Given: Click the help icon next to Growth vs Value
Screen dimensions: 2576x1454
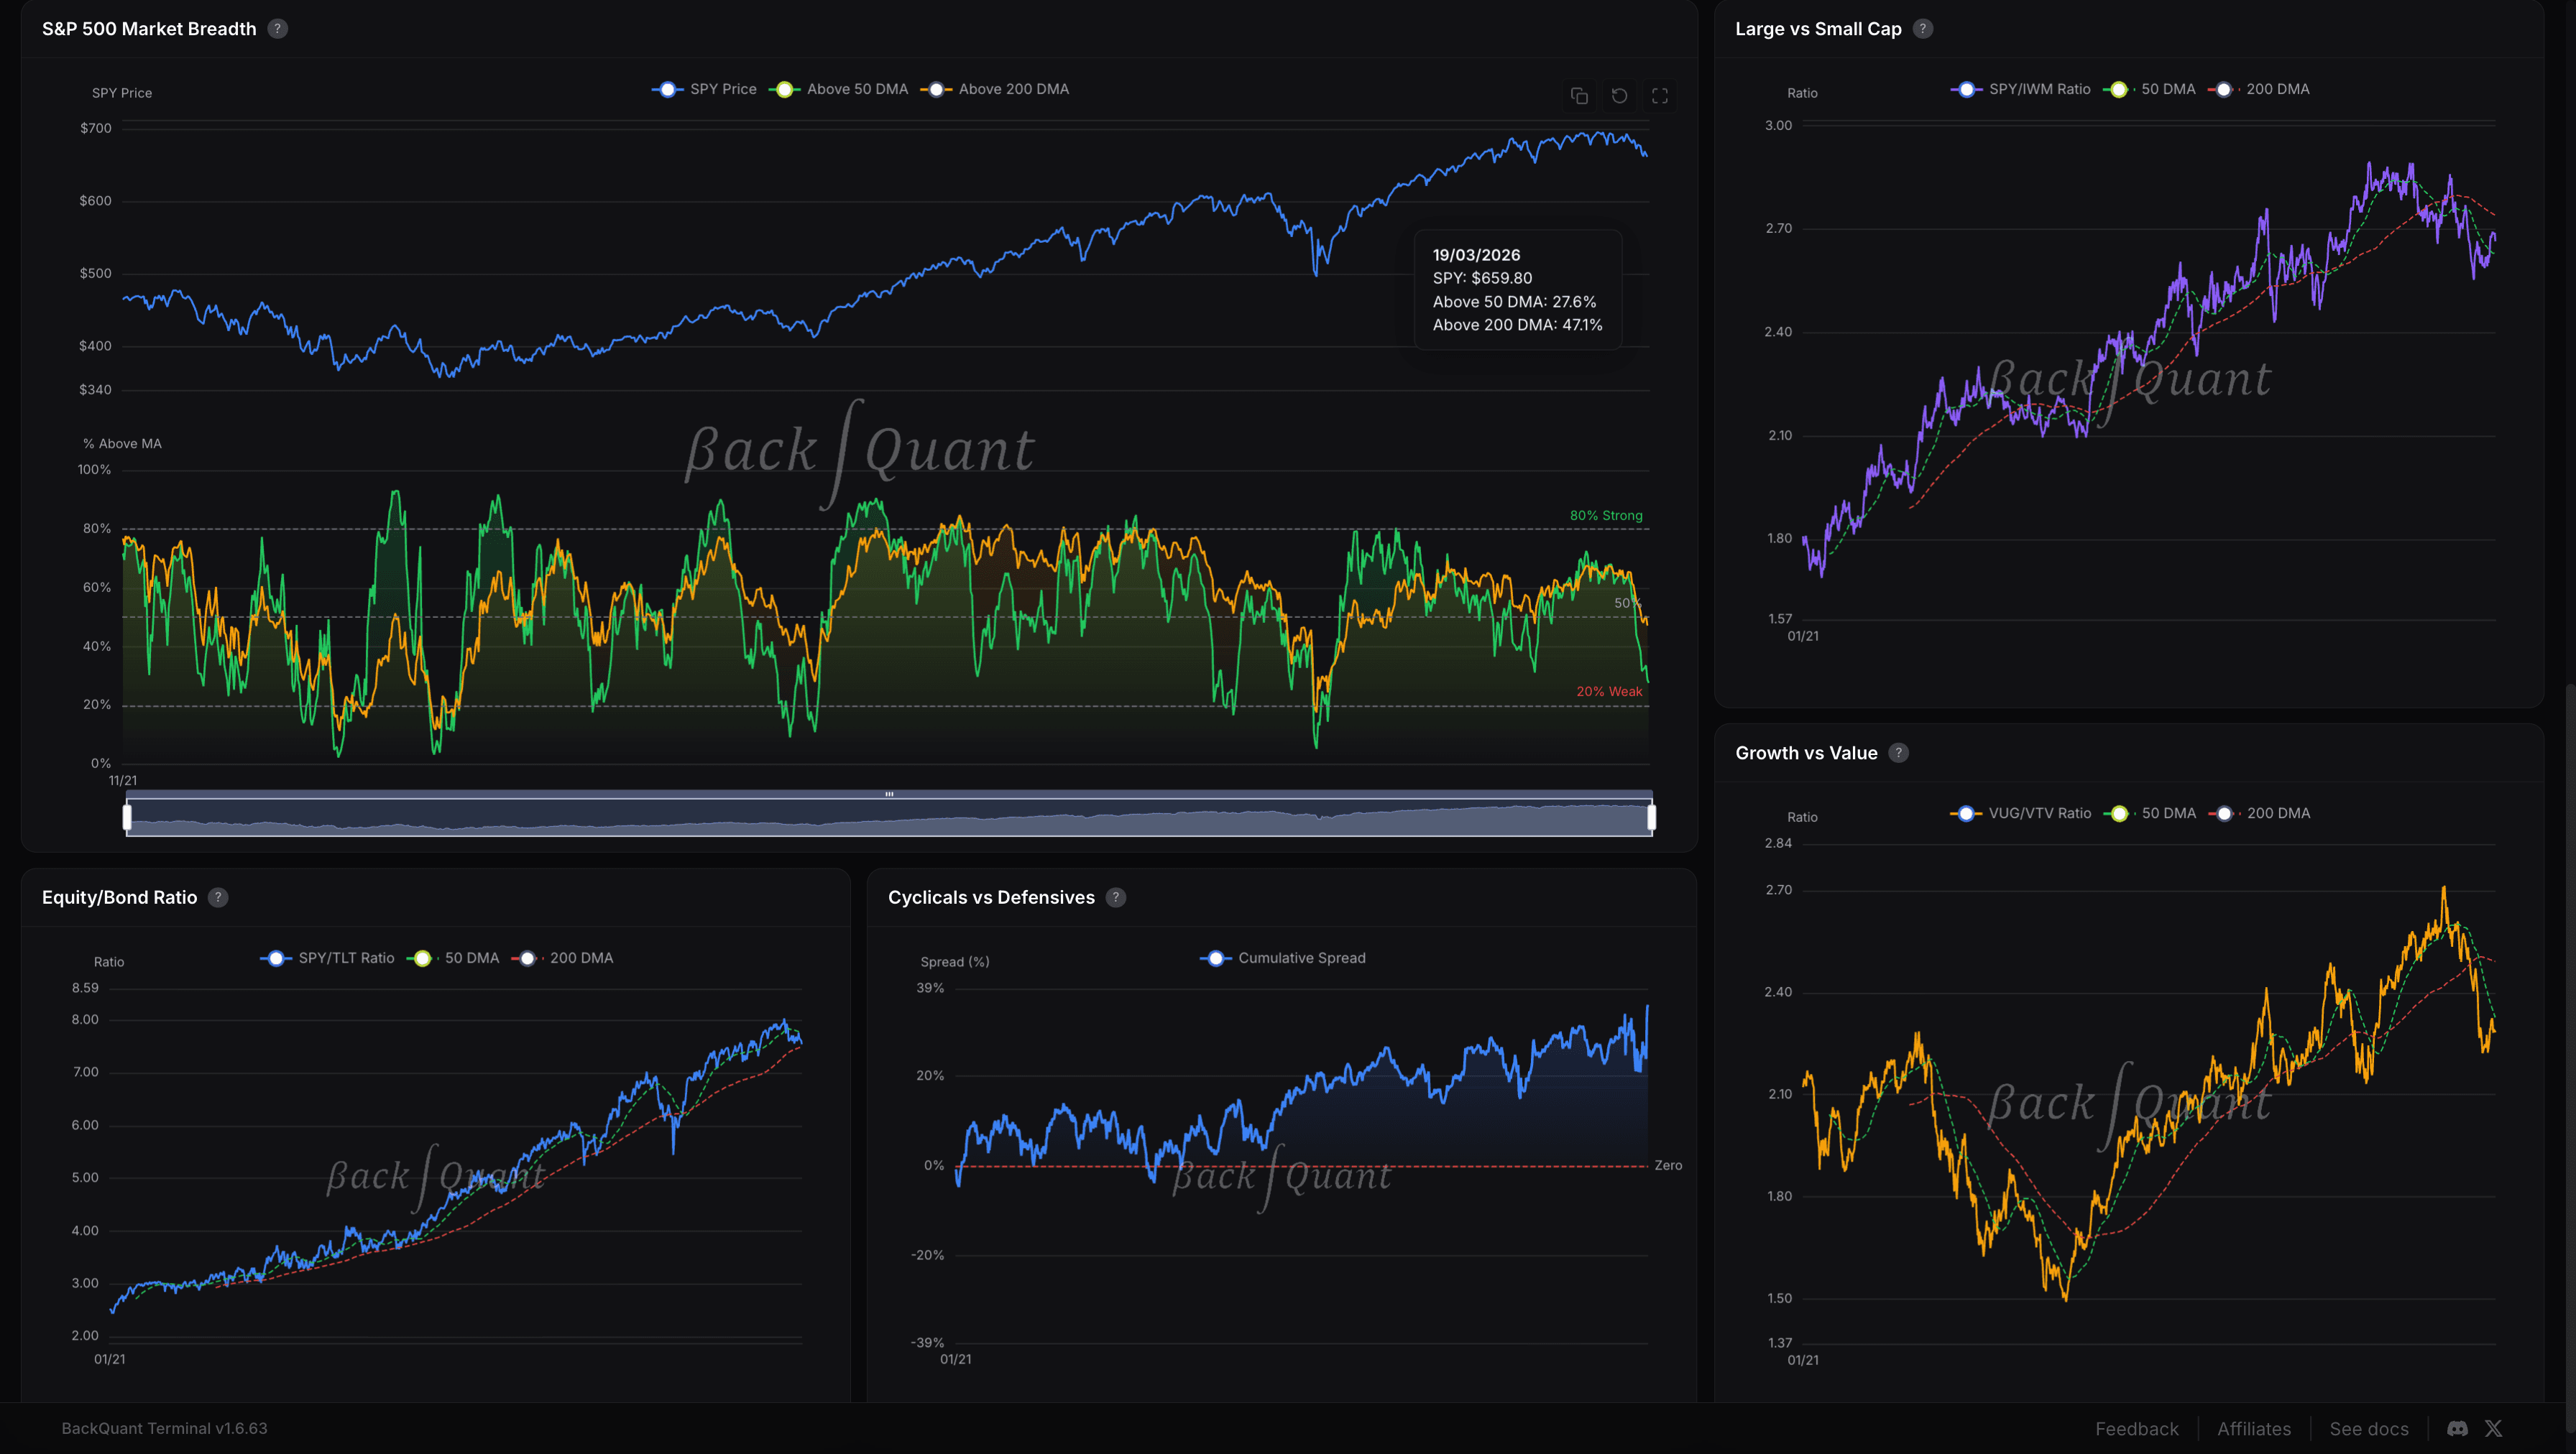Looking at the screenshot, I should 1899,752.
